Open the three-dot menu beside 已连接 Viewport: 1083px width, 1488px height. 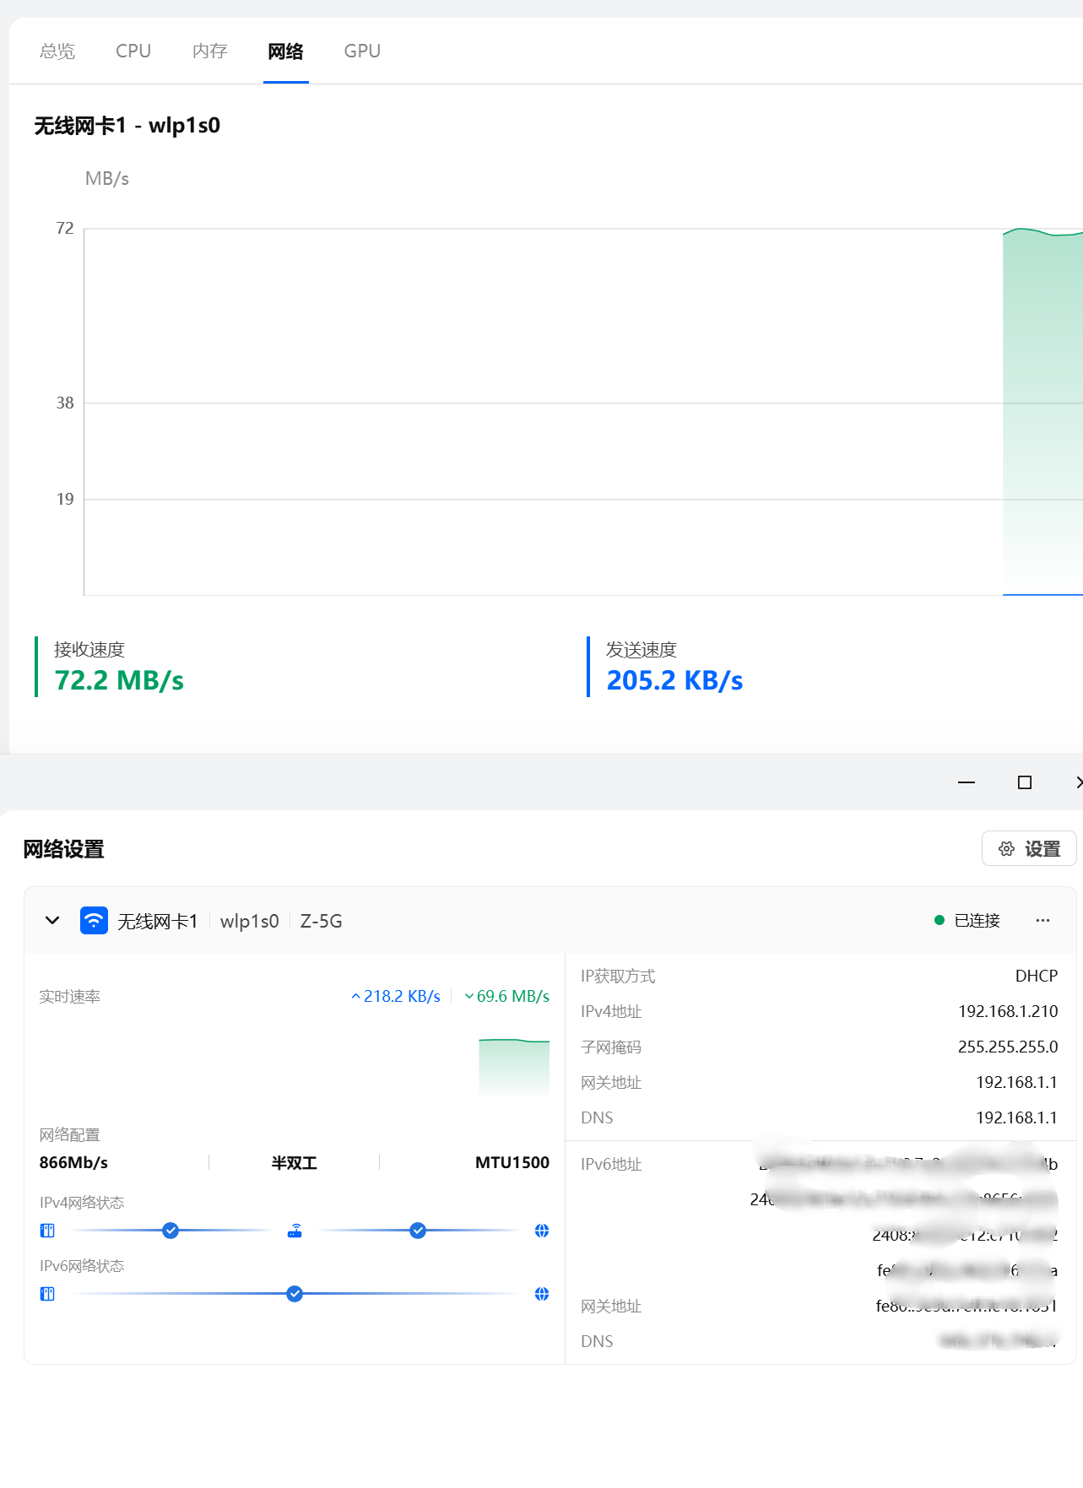1042,920
